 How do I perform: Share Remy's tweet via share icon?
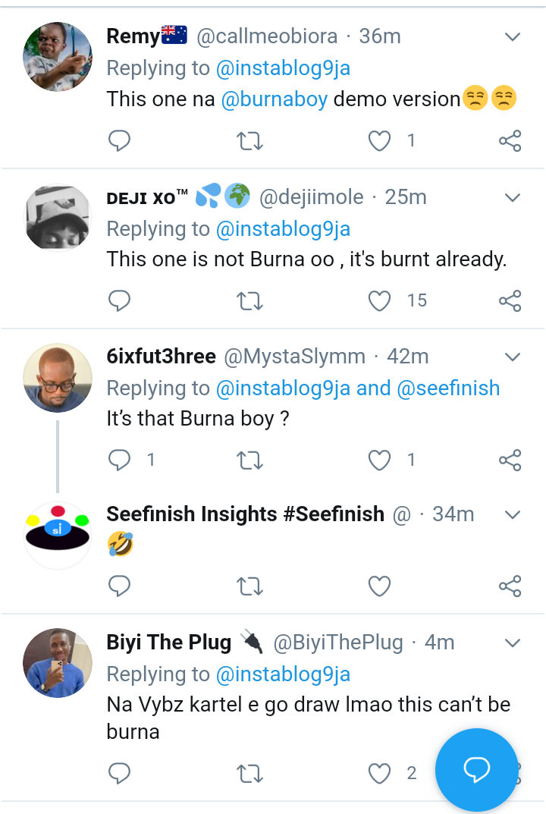[x=510, y=141]
